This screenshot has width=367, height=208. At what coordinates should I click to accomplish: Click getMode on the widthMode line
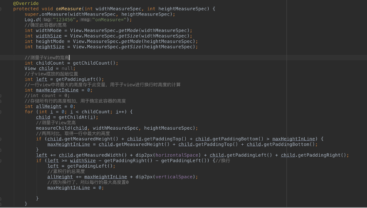[x=129, y=31]
